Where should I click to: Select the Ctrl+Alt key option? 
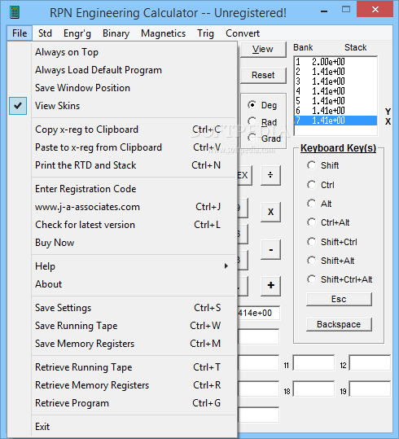[328, 222]
